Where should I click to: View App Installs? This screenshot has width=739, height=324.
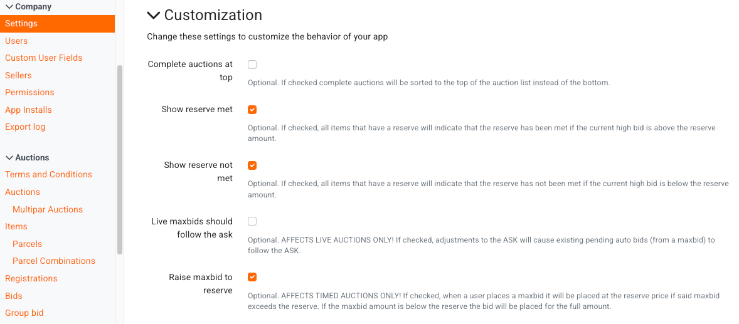coord(28,110)
